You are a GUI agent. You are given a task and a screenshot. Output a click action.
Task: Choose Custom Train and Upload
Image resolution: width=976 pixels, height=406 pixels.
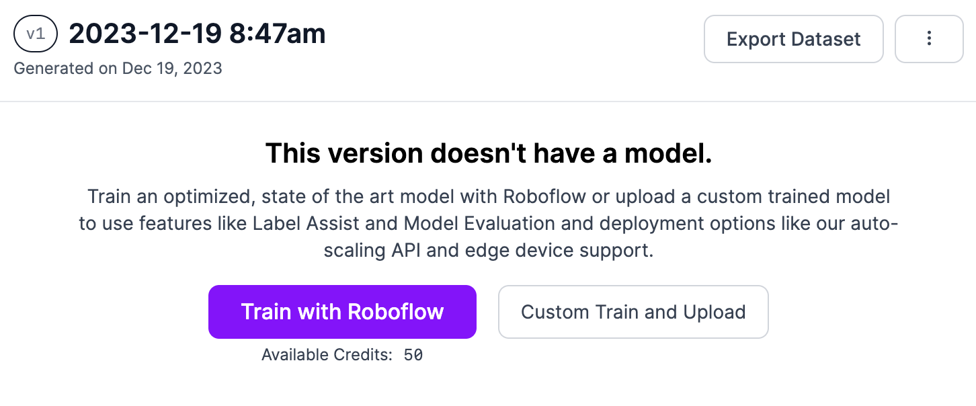click(x=633, y=312)
